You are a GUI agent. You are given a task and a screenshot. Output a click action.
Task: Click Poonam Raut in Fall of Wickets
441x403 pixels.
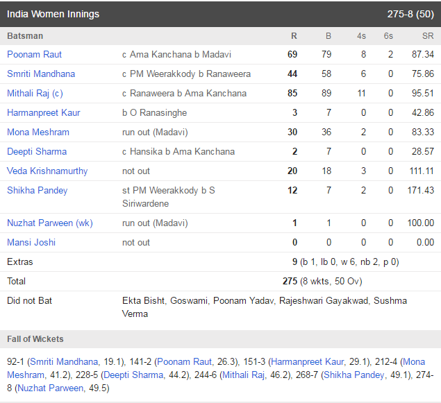coord(184,361)
